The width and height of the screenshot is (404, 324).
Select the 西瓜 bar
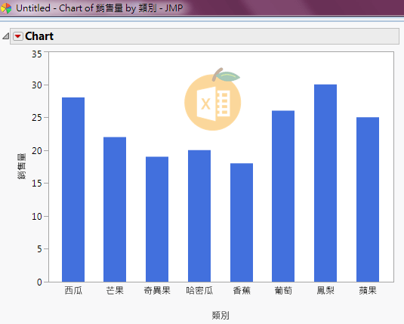click(x=73, y=190)
